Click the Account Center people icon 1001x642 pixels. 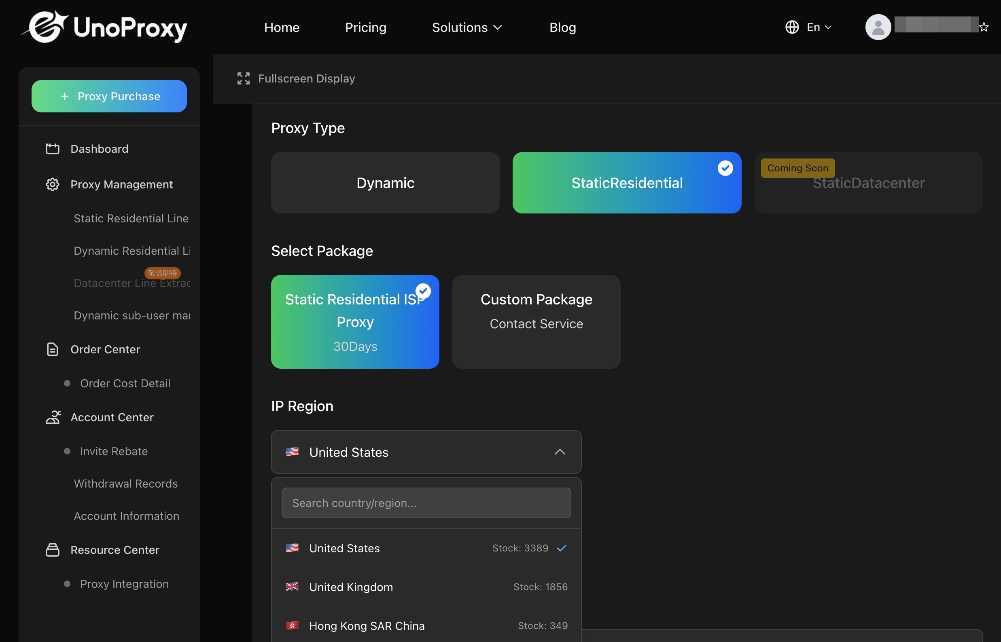coord(52,417)
